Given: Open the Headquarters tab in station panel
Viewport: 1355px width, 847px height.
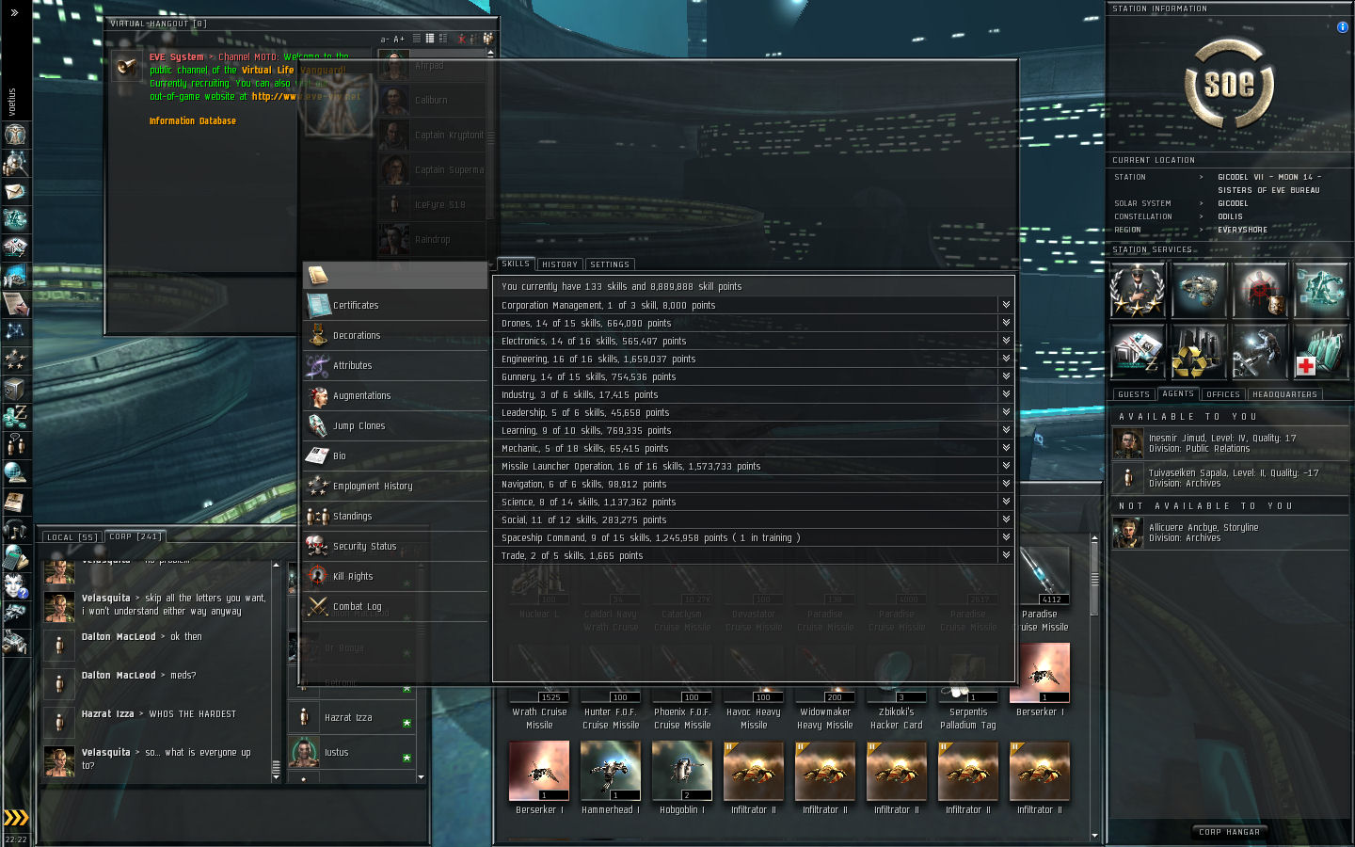Looking at the screenshot, I should 1285,394.
